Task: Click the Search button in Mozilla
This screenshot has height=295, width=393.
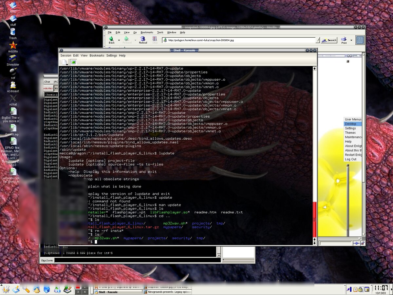Action: pos(329,40)
